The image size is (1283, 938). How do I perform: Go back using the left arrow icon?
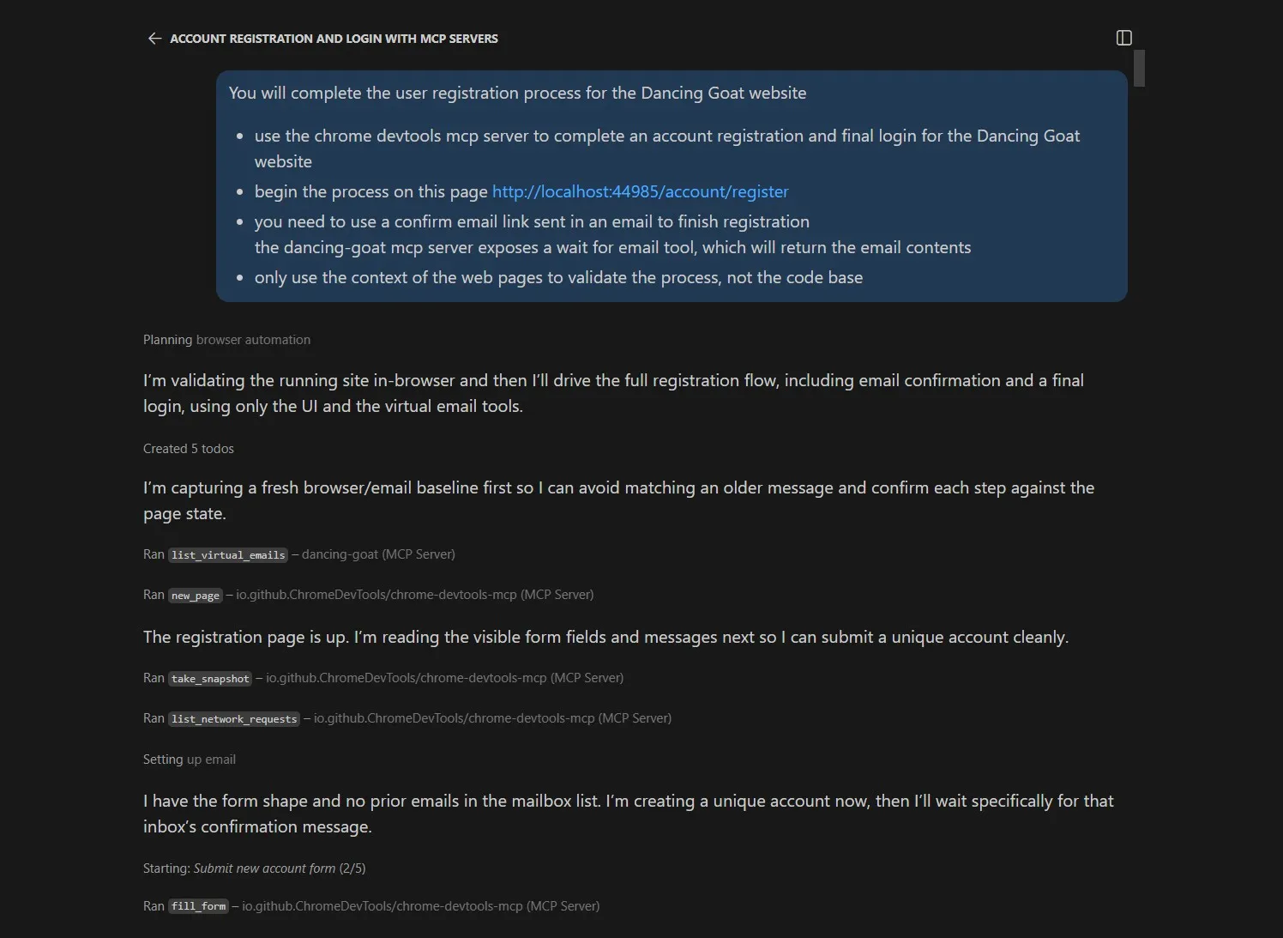pyautogui.click(x=154, y=39)
